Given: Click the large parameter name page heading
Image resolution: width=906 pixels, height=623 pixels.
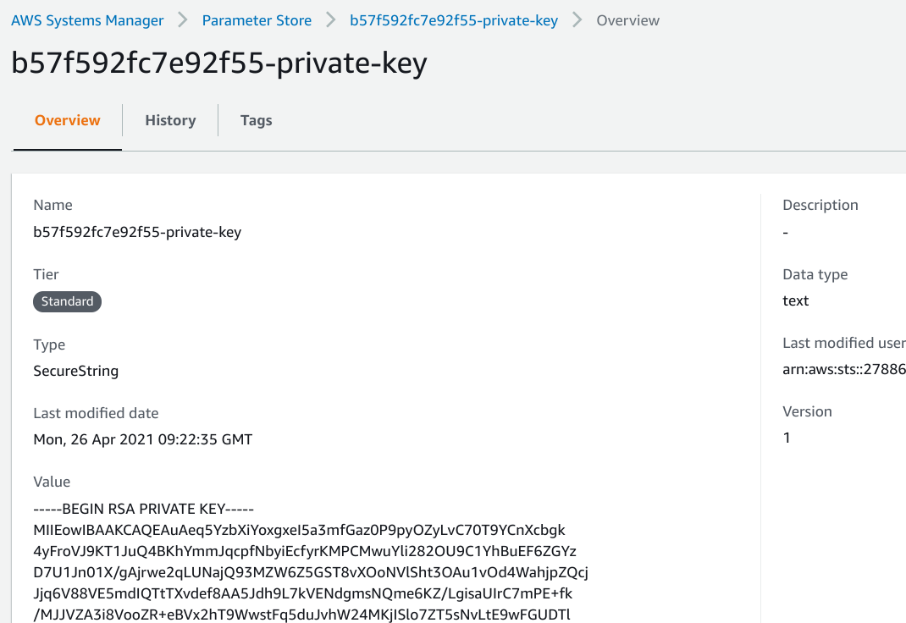Looking at the screenshot, I should [219, 63].
